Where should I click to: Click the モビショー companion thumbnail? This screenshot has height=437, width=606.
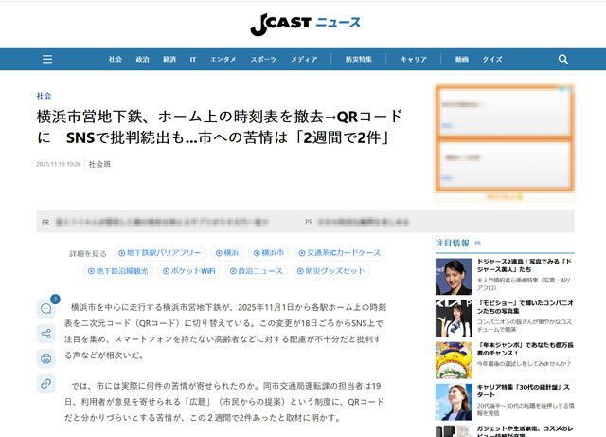click(x=454, y=319)
